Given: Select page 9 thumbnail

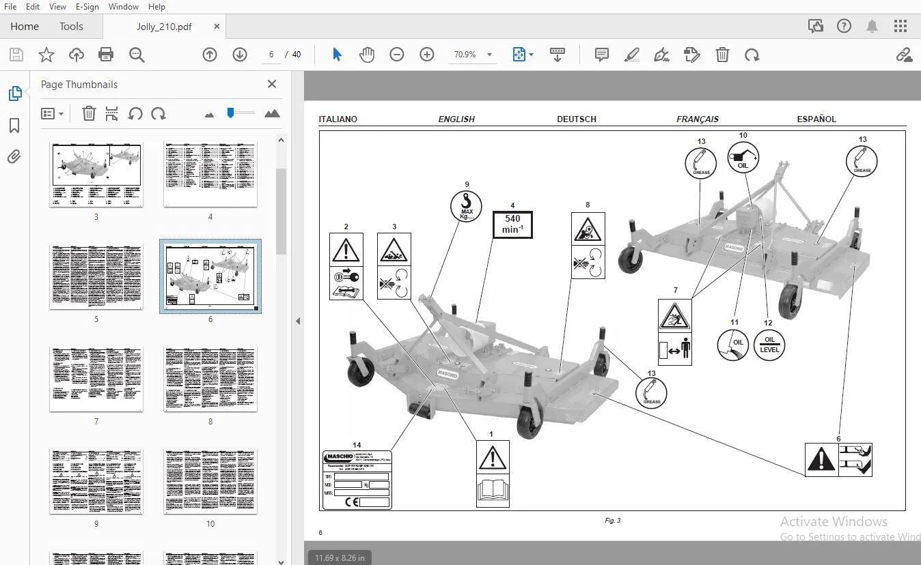Looking at the screenshot, I should click(96, 481).
